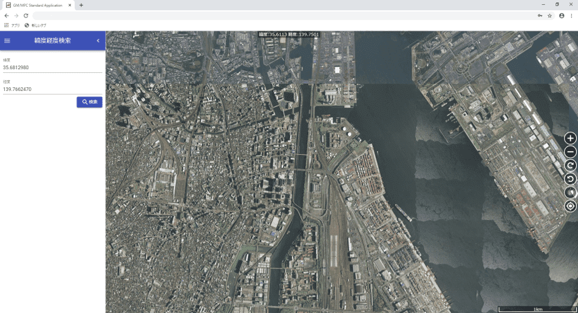This screenshot has width=578, height=313.
Task: Open a new browser tab
Action: (81, 5)
